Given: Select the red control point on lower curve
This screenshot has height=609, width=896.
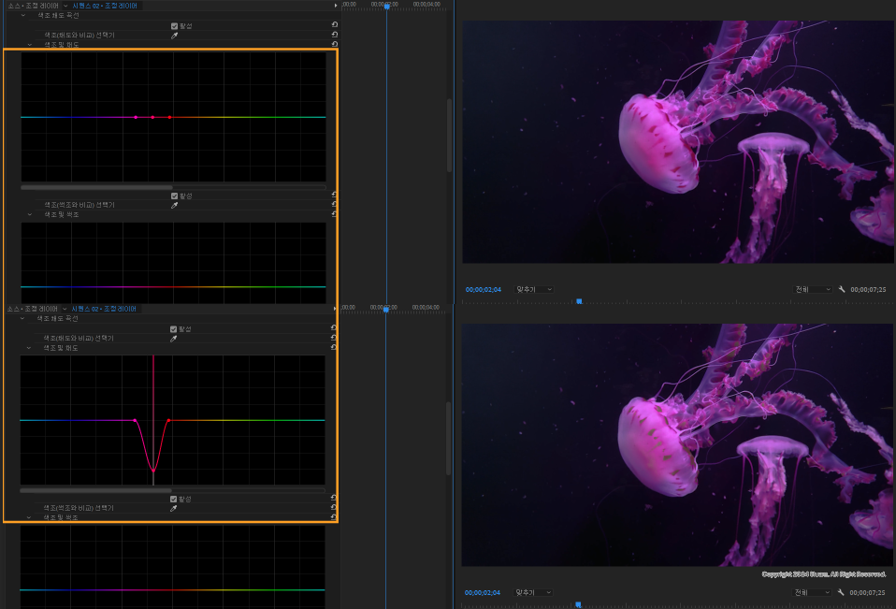Looking at the screenshot, I should (x=168, y=420).
